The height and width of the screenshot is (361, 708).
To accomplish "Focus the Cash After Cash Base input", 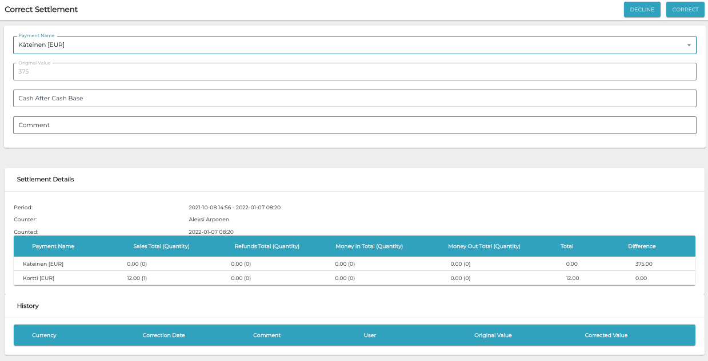I will click(354, 99).
